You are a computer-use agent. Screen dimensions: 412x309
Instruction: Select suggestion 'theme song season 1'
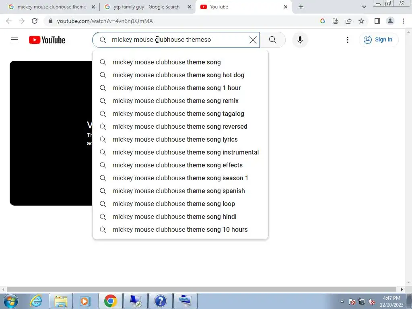point(180,178)
